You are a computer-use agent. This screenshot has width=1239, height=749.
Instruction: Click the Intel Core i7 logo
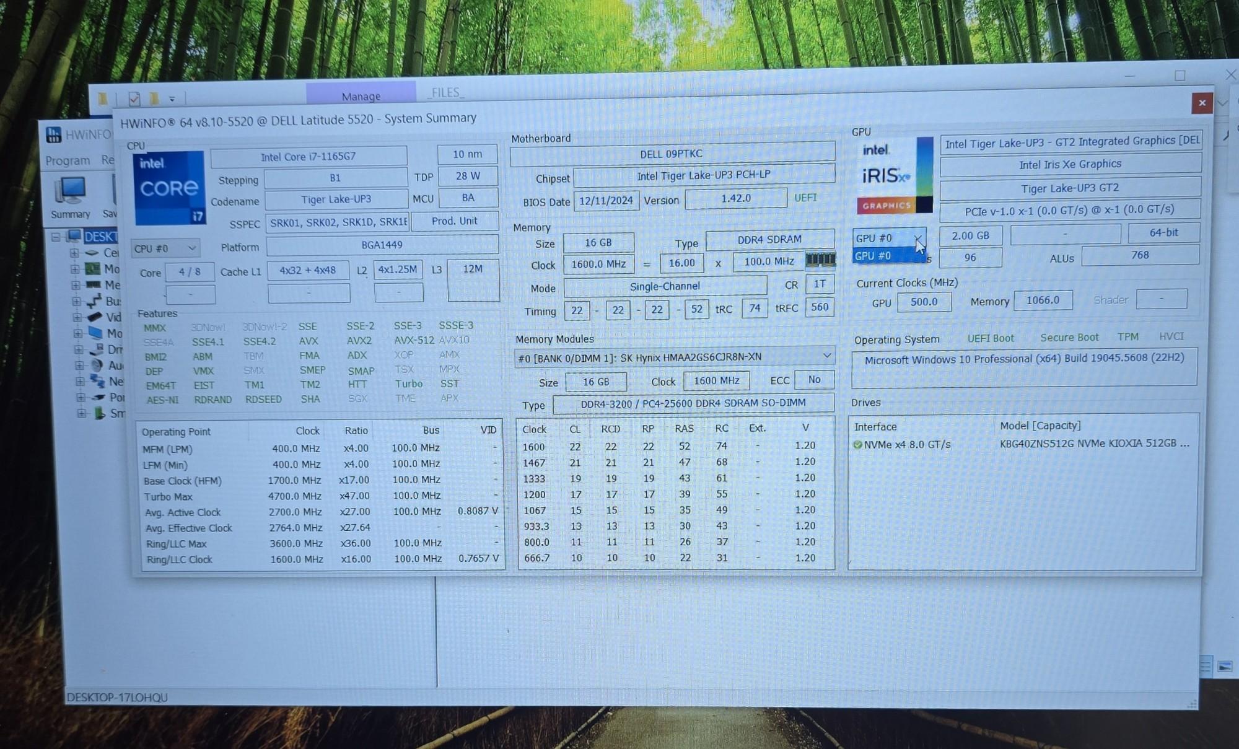coord(169,188)
